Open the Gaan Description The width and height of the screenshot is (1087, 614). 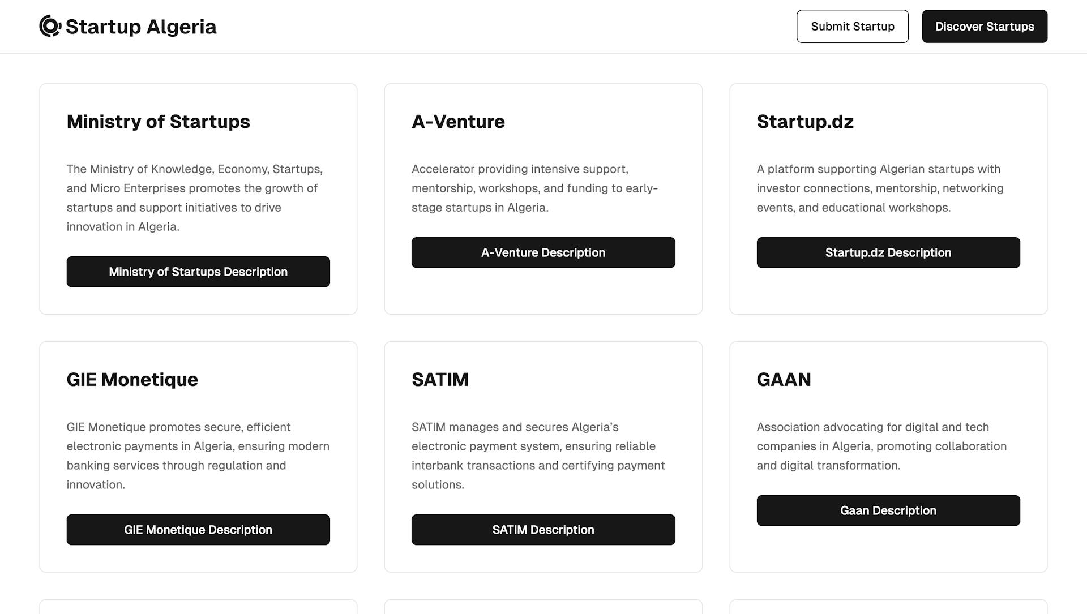888,510
